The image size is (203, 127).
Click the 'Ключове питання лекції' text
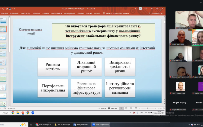coord(30,31)
